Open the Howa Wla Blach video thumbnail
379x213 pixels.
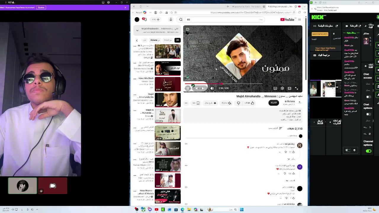coord(168,84)
